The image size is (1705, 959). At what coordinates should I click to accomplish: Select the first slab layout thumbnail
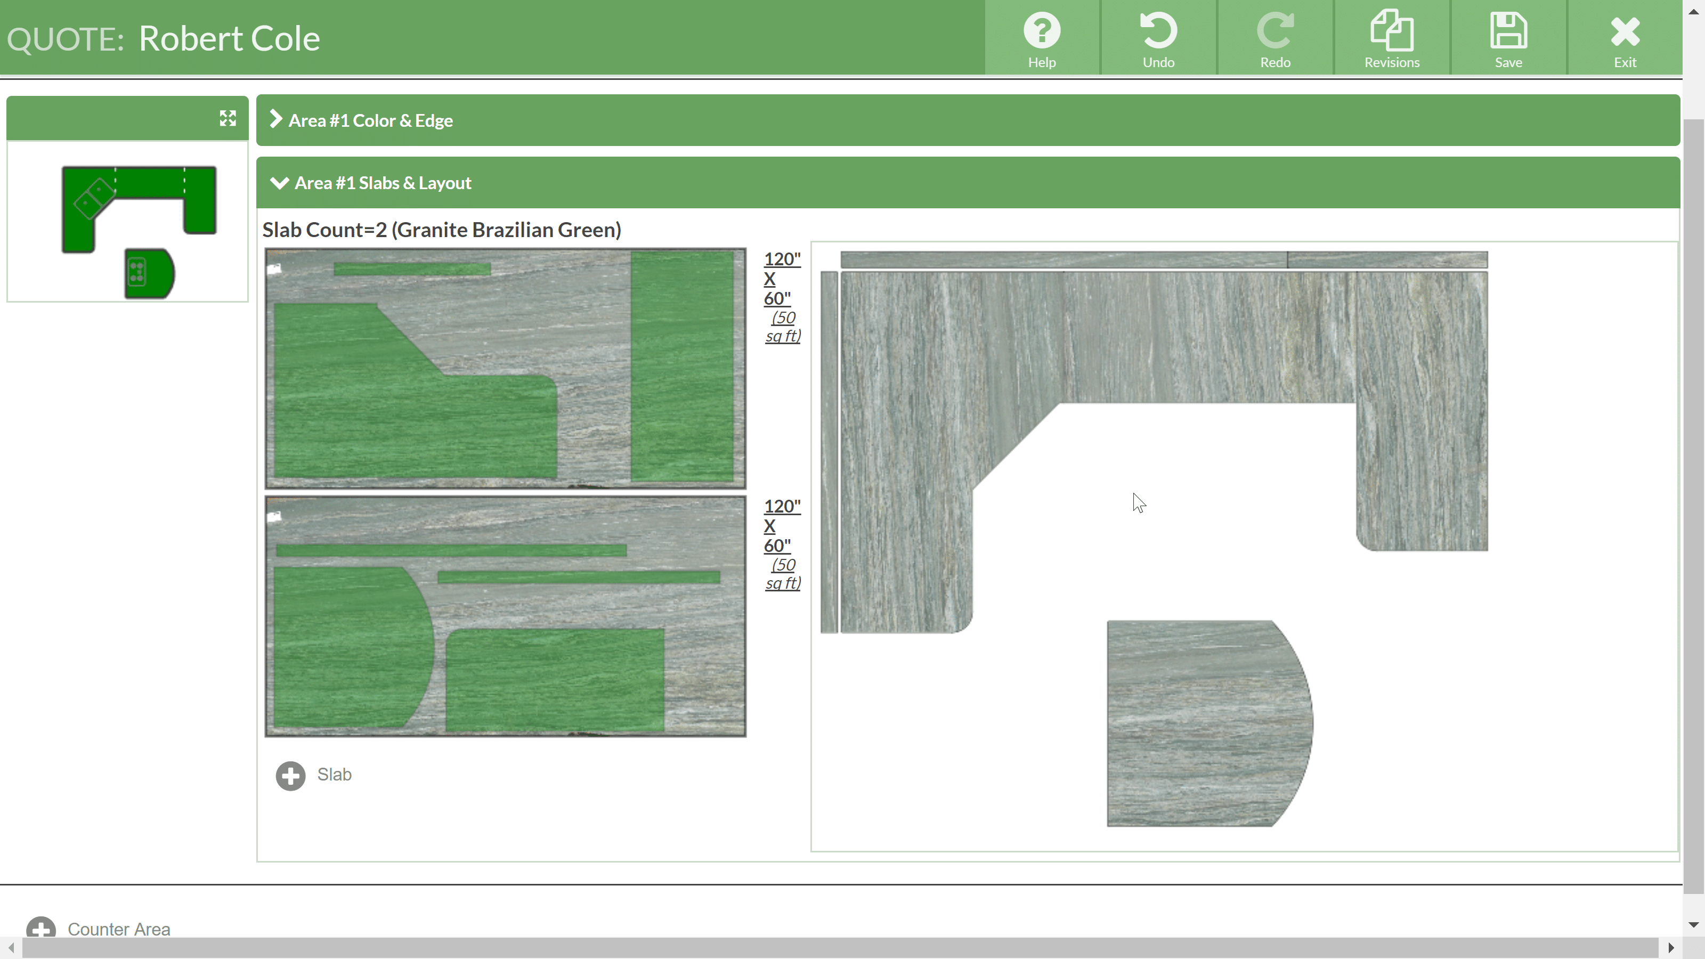click(505, 368)
